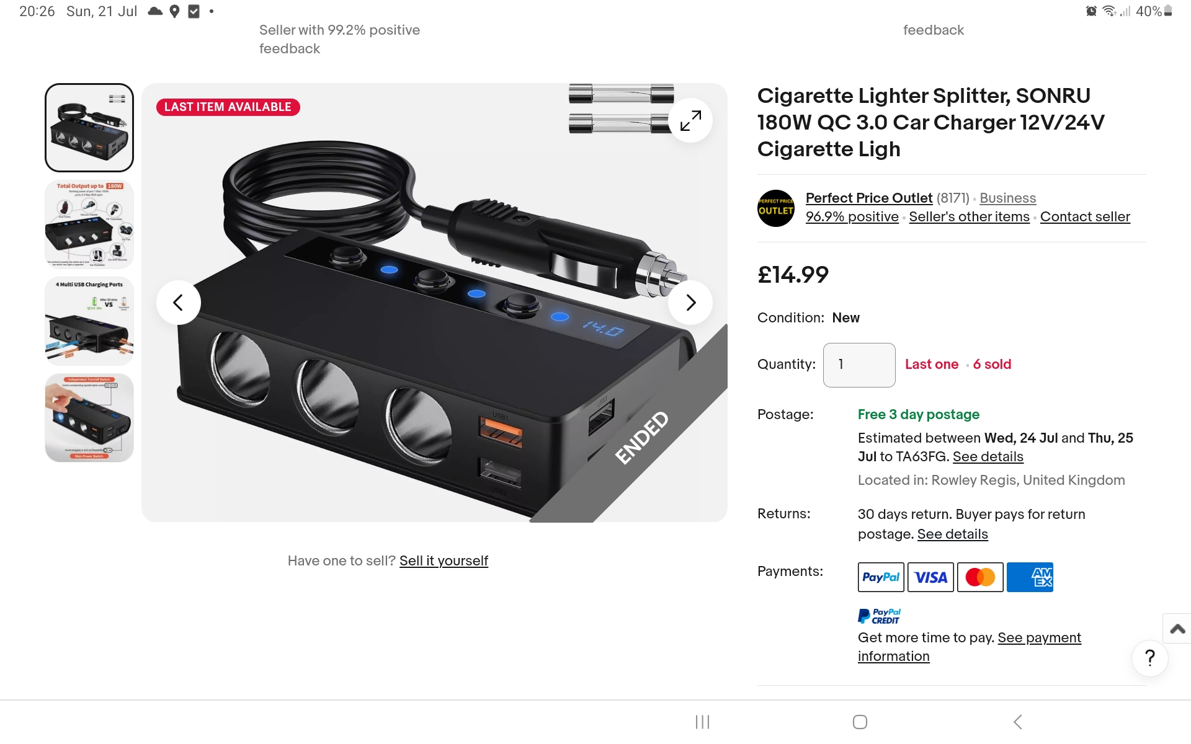
Task: Open Seller's other items link
Action: 969,217
